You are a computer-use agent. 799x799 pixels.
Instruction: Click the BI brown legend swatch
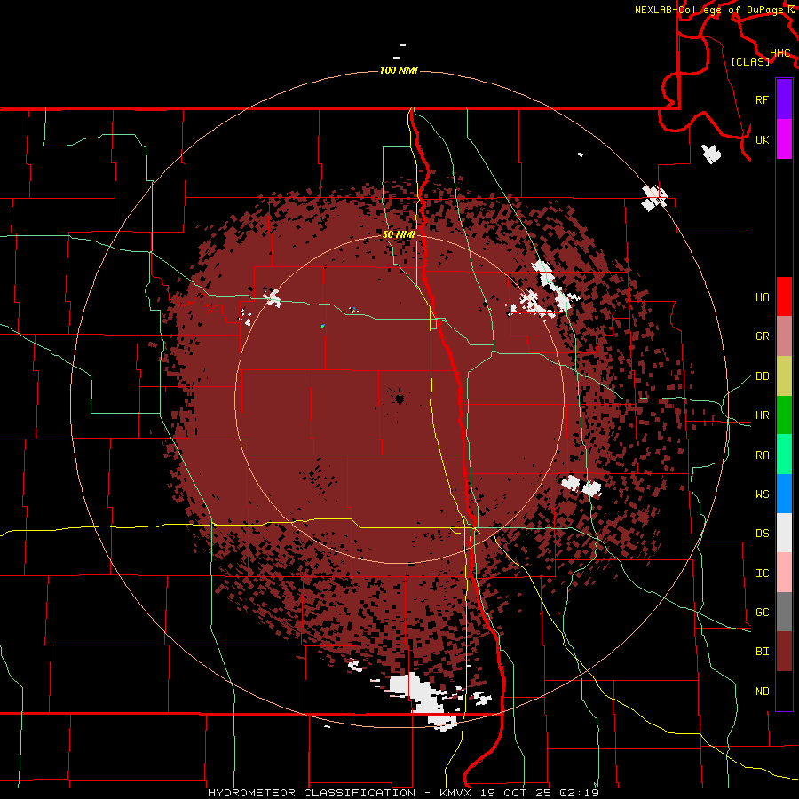pyautogui.click(x=784, y=652)
